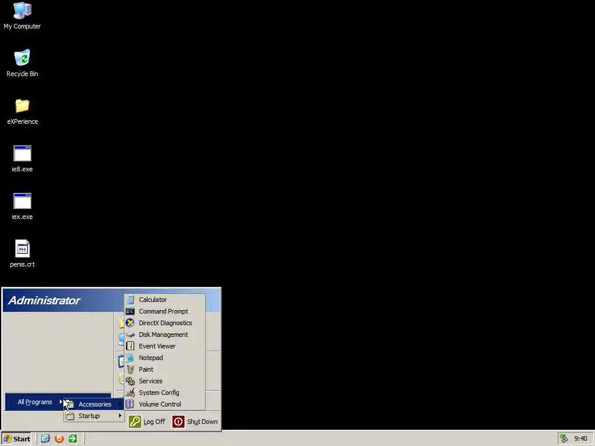Click the orange circular Quick Launch icon
The width and height of the screenshot is (595, 446).
point(59,439)
